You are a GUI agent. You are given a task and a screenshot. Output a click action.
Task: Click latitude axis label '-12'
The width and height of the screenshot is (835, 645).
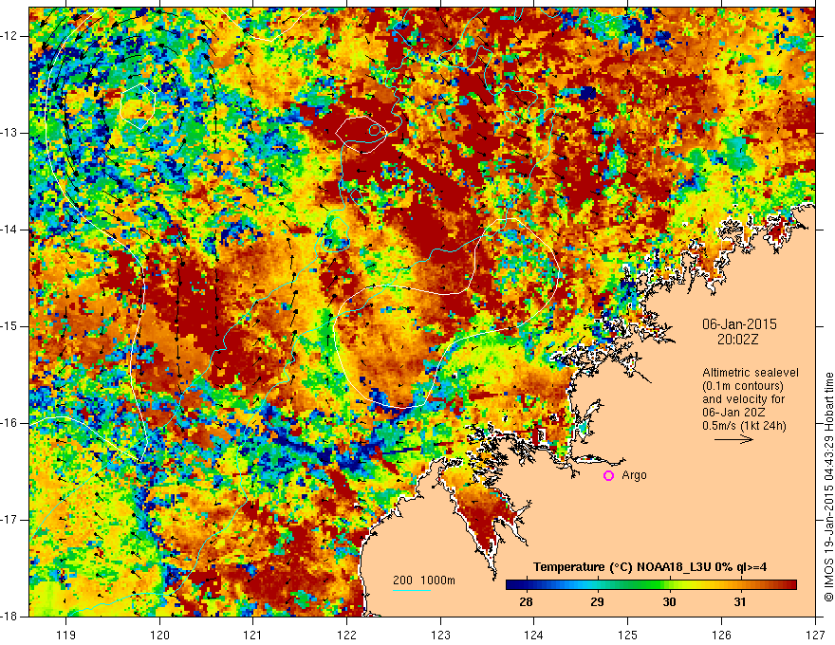[x=9, y=36]
